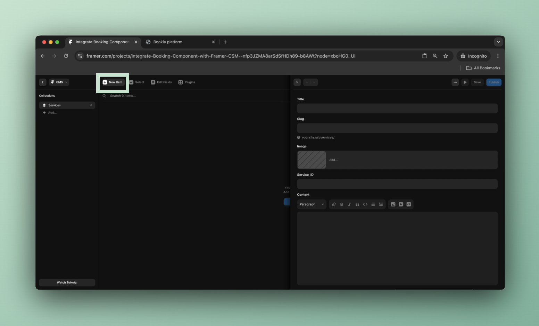Image resolution: width=539 pixels, height=326 pixels.
Task: Insert a video into Content
Action: click(x=401, y=204)
